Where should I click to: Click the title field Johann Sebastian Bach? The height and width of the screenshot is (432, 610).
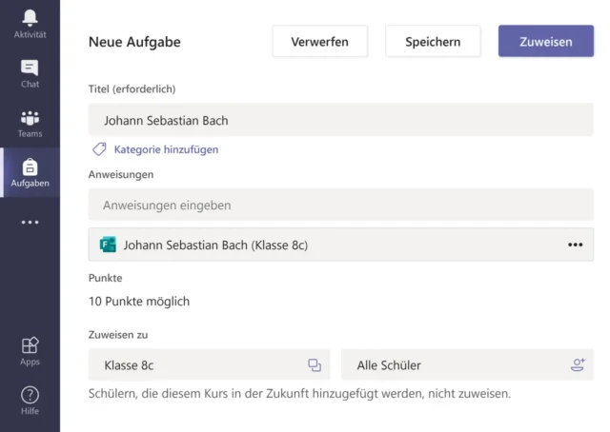coord(340,121)
